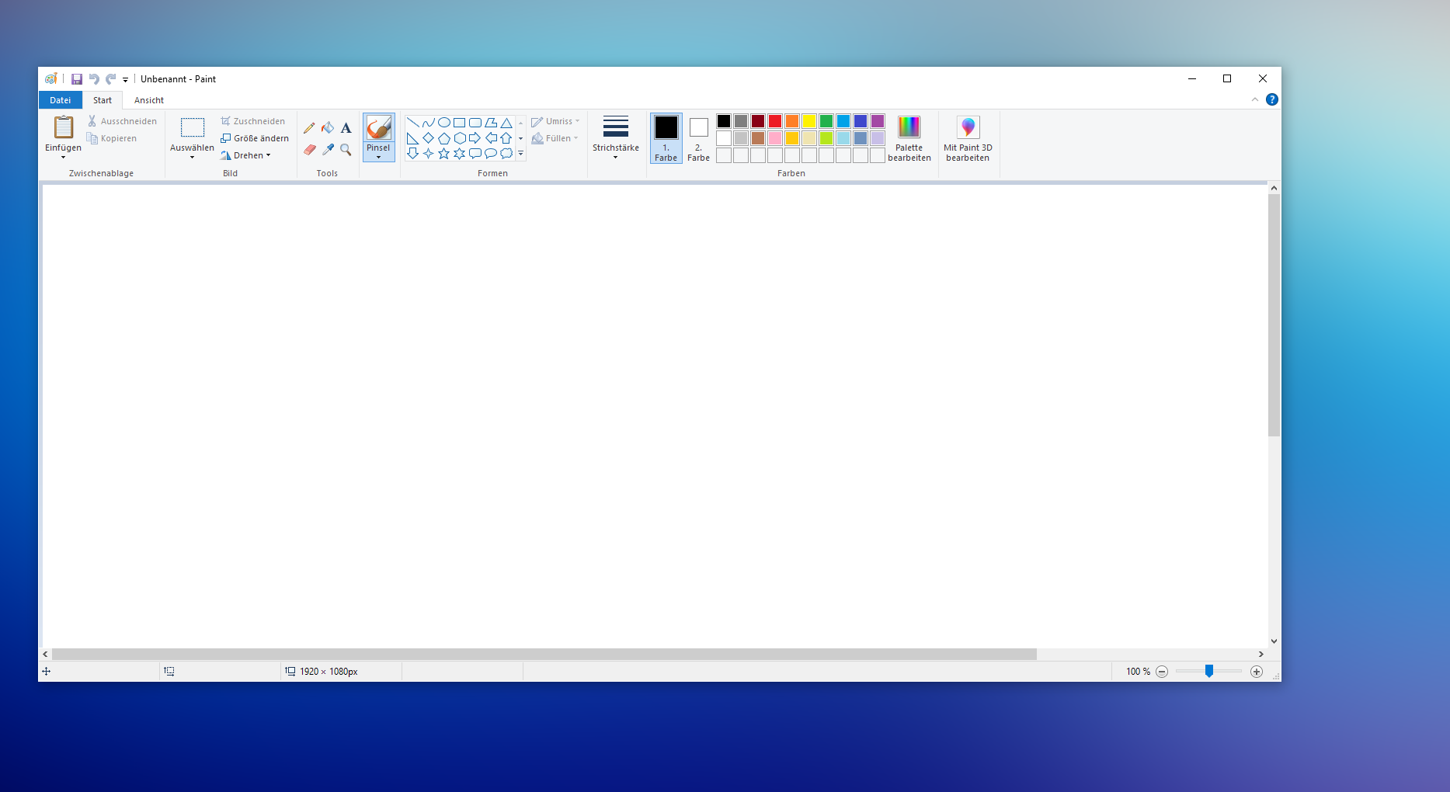Open the Datei menu
Viewport: 1450px width, 792px height.
[61, 100]
